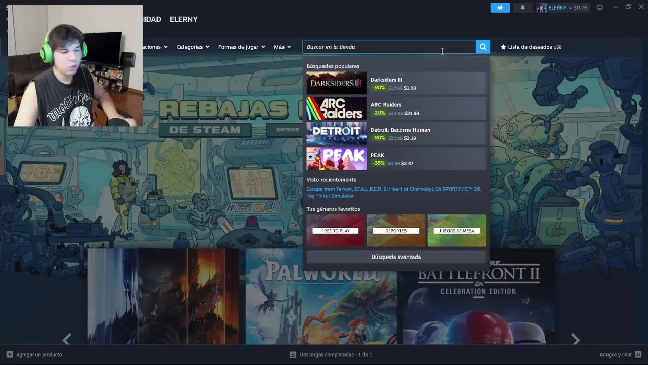Click Amigos y chat label
Screen dimensions: 648x365
tap(616, 355)
